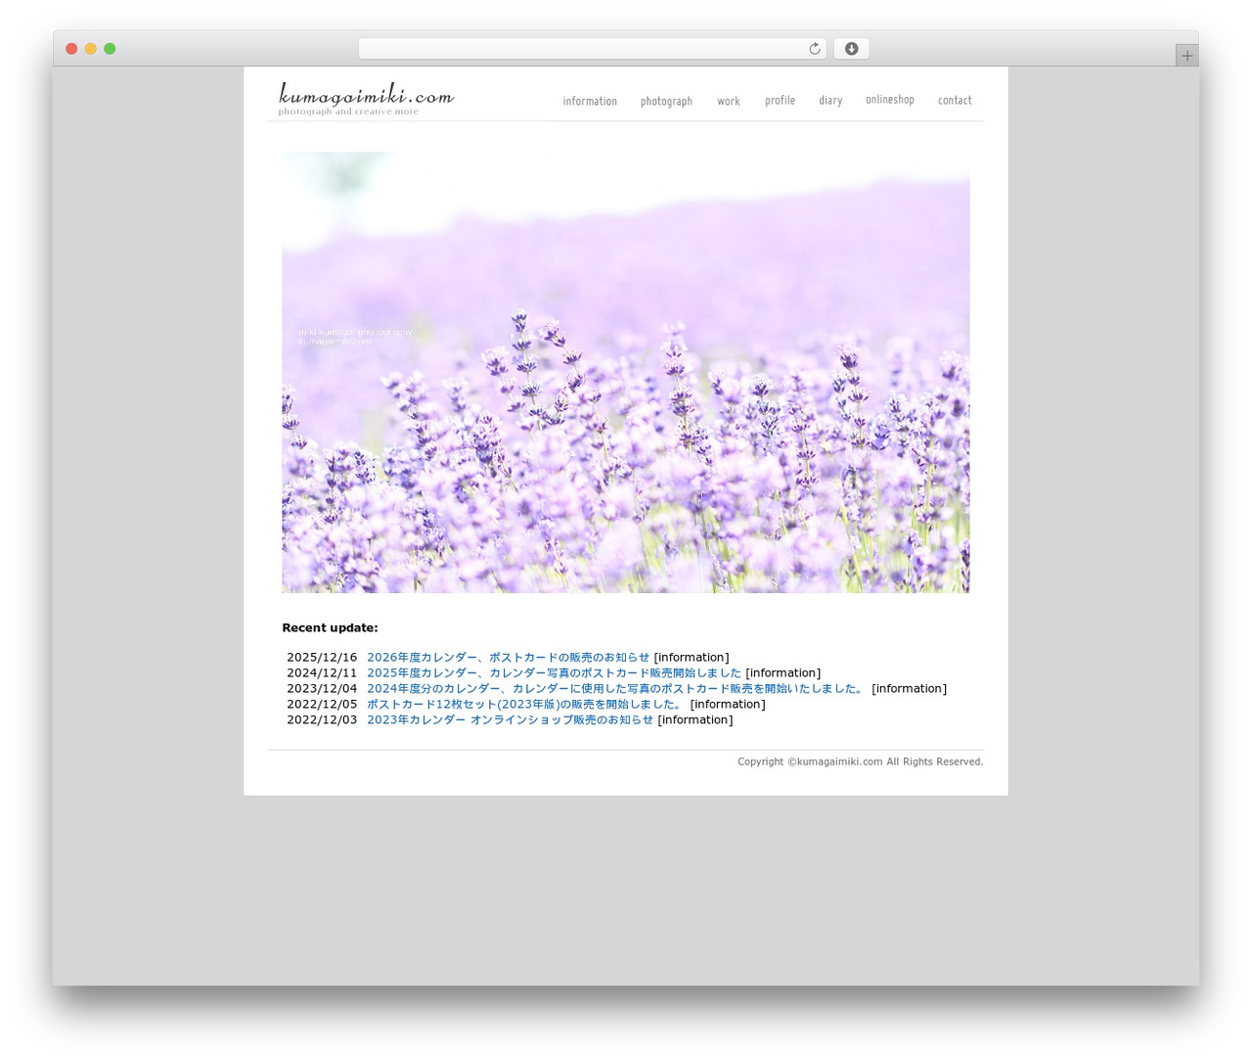Open the work menu item

coord(729,101)
